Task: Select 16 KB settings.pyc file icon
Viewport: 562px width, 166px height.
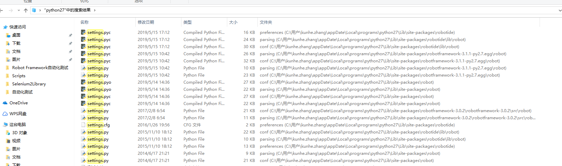Action: coord(83,33)
